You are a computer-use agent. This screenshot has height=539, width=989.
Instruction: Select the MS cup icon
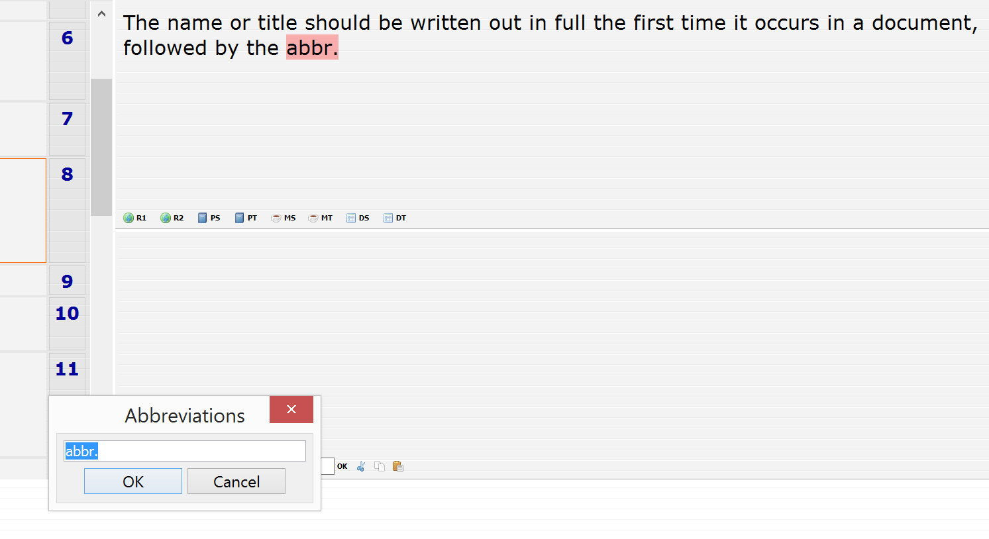tap(276, 218)
